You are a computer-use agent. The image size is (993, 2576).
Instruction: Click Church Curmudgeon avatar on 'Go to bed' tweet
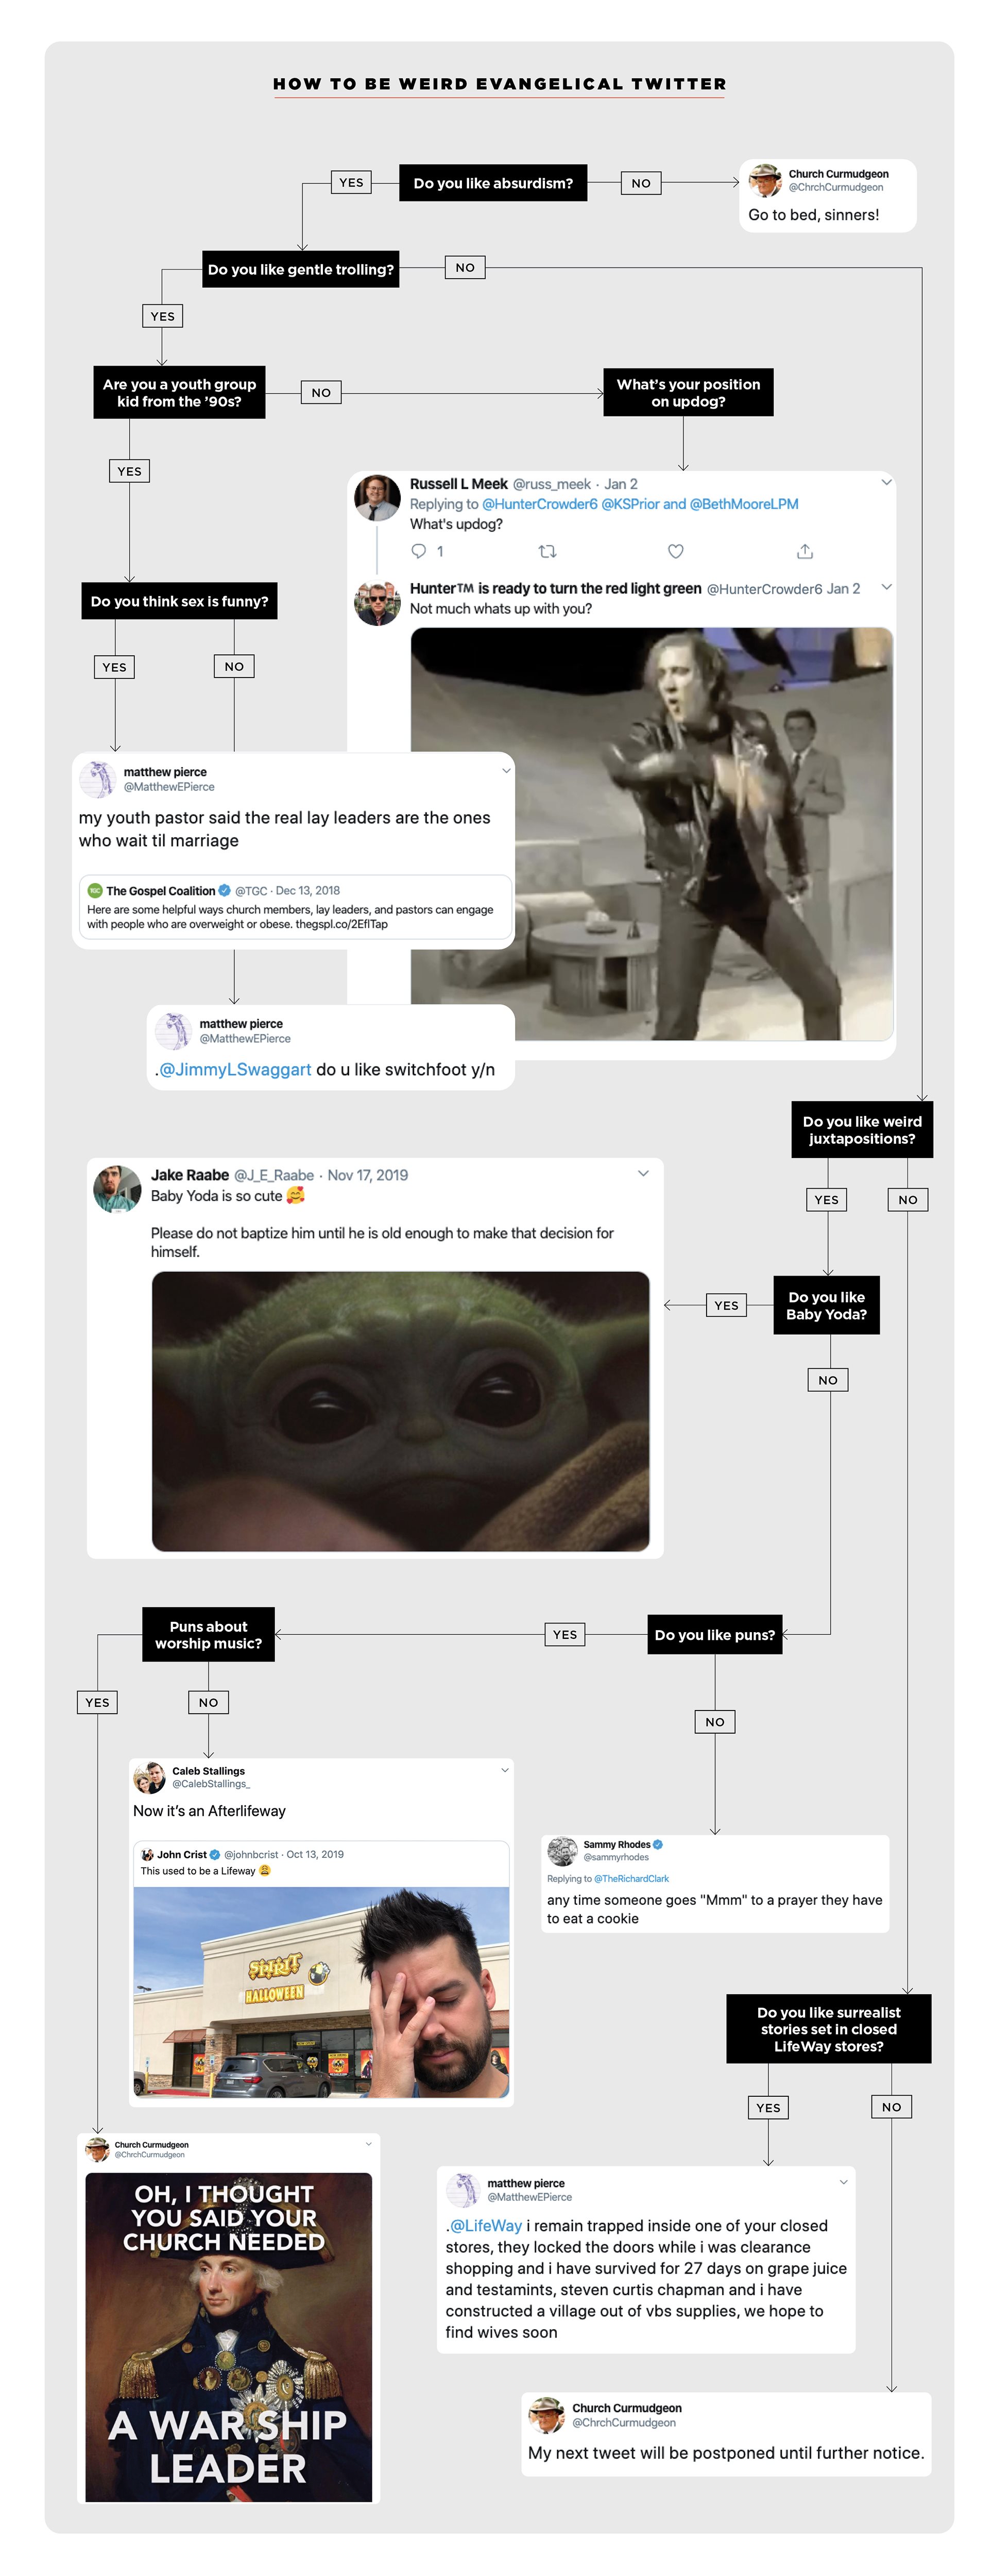(765, 180)
